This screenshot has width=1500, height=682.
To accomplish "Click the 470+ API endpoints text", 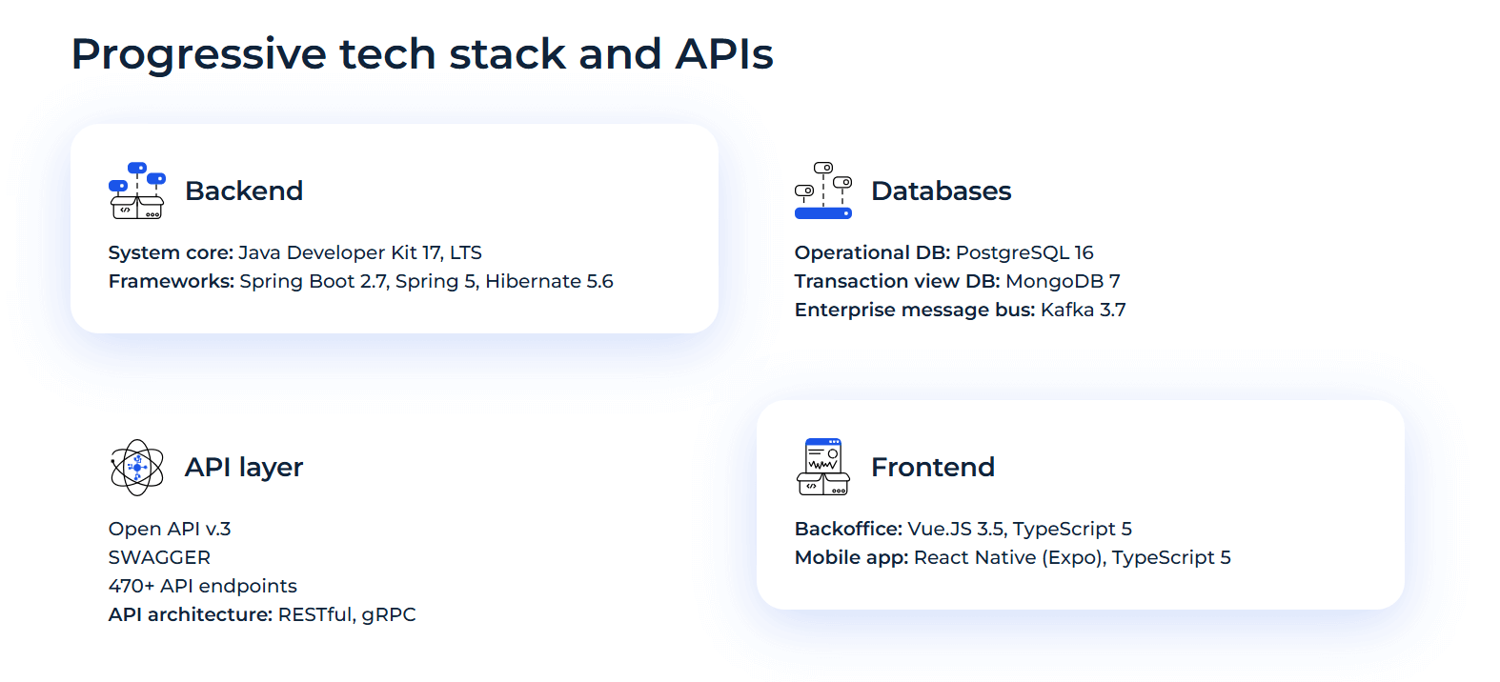I will pos(203,586).
